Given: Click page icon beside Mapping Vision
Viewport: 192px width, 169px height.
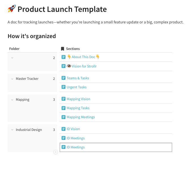Looking at the screenshot, I should 64,99.
